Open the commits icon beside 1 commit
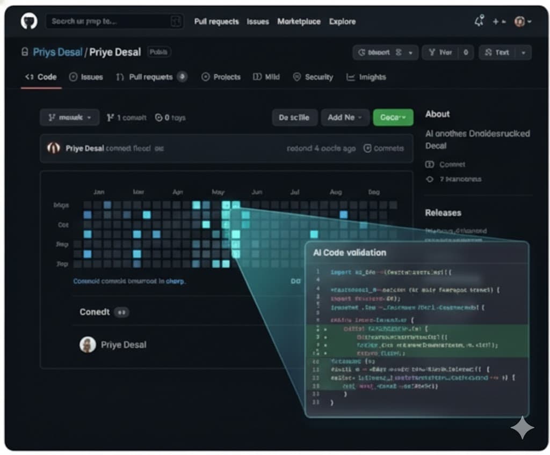 [x=111, y=117]
